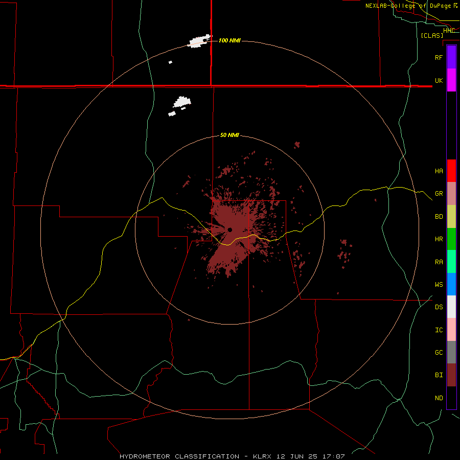Click the UK legend label
Screen dimensions: 460x460
[x=439, y=80]
